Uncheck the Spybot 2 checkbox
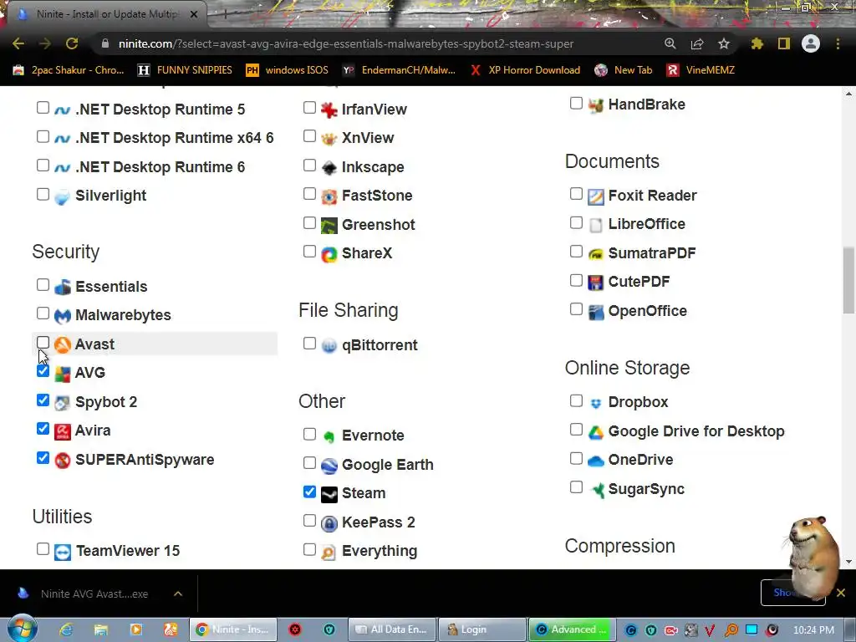The height and width of the screenshot is (642, 856). (x=43, y=400)
